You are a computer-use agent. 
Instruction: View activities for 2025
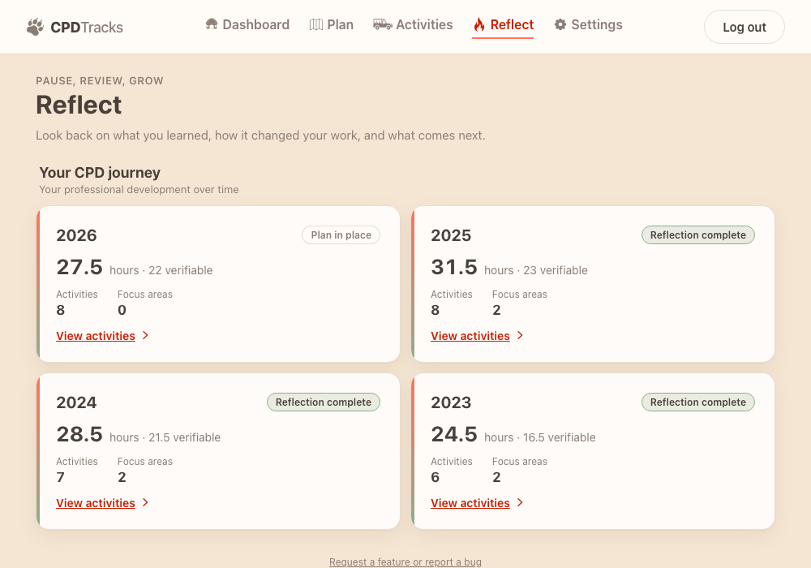click(x=470, y=336)
